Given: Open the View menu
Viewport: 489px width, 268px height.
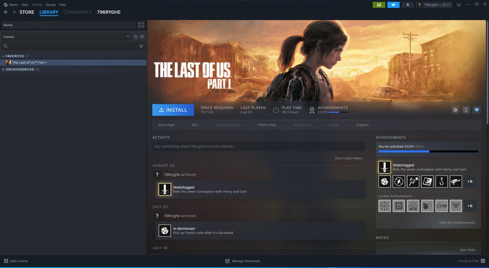Looking at the screenshot, I should [25, 5].
